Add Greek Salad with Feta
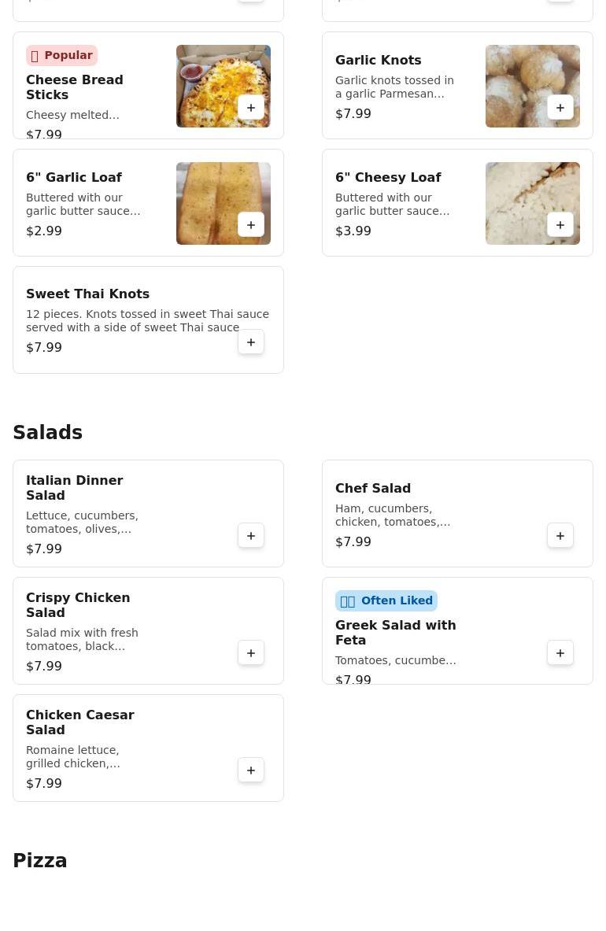The width and height of the screenshot is (606, 931). [x=560, y=653]
